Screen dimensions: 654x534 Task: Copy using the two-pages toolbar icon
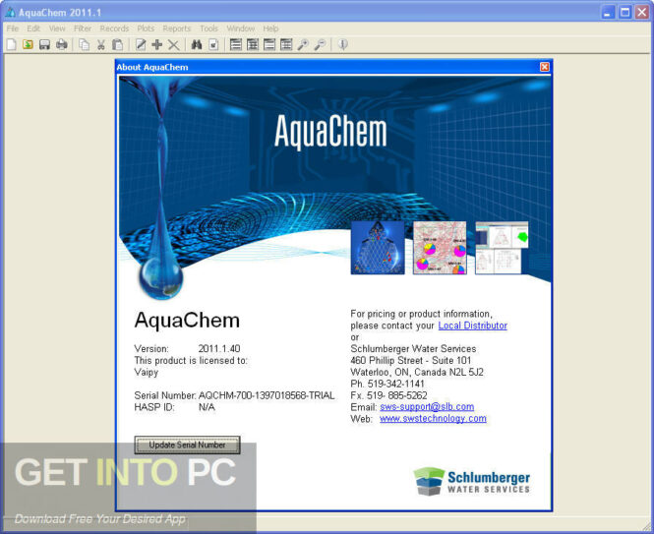pos(85,44)
